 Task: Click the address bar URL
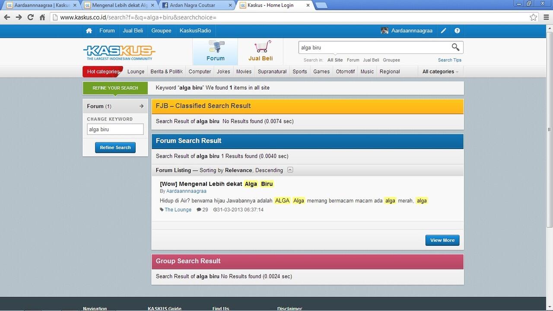[138, 17]
